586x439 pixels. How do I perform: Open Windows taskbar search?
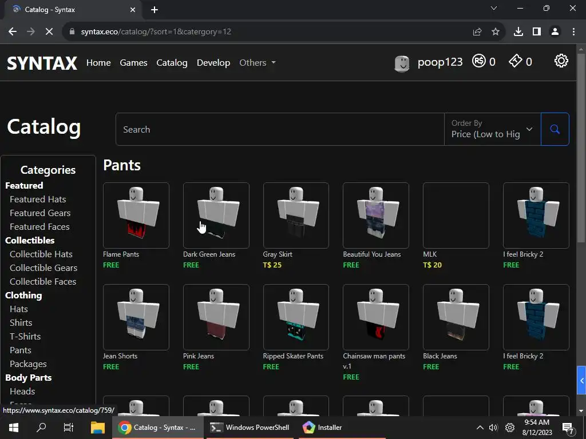[41, 428]
